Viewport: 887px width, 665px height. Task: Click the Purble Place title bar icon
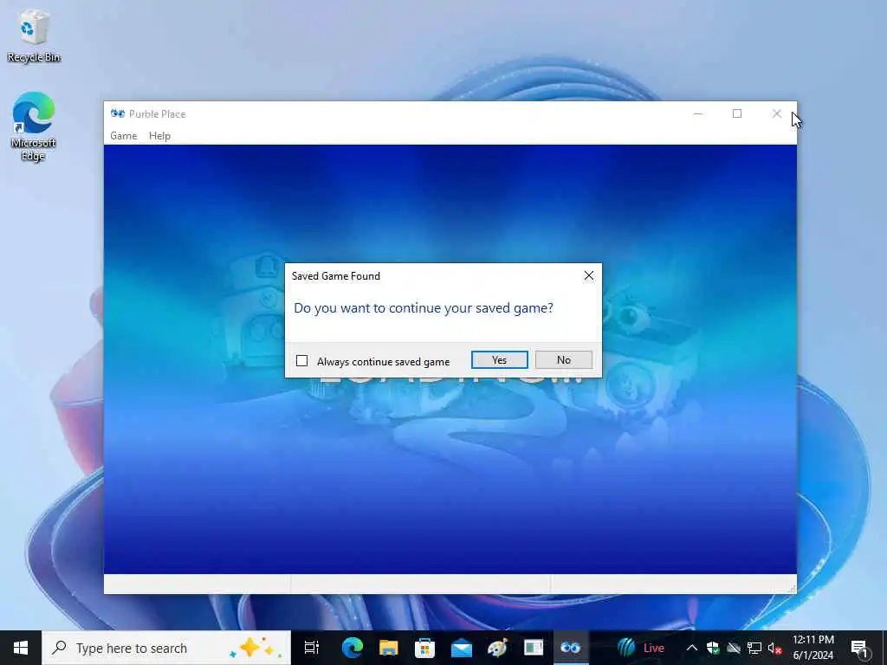pyautogui.click(x=118, y=113)
